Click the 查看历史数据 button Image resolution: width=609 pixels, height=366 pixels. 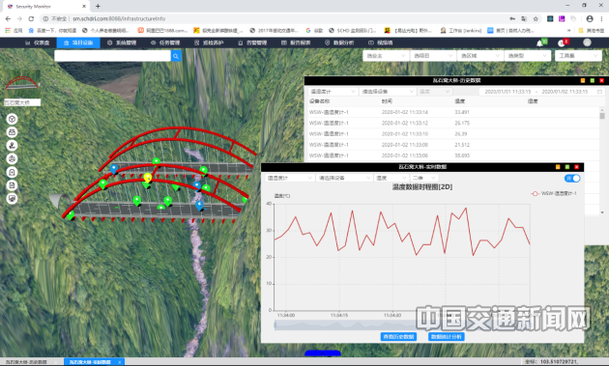(x=398, y=336)
